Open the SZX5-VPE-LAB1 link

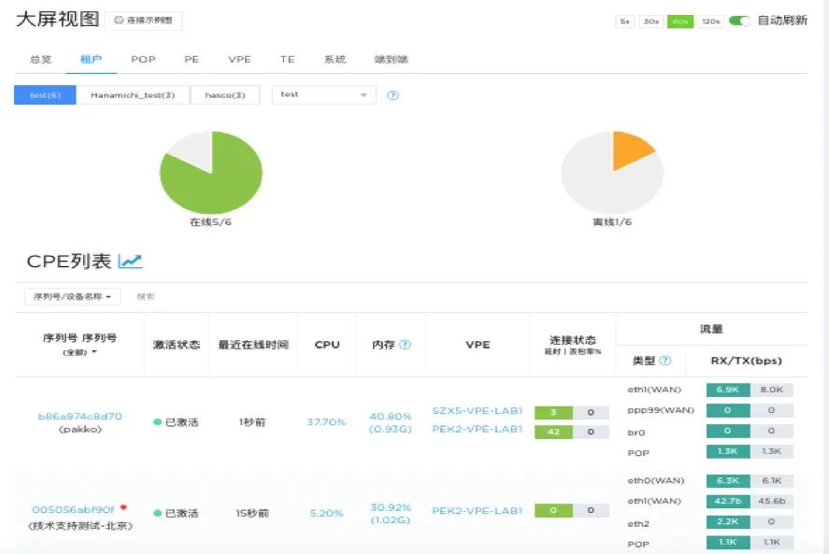pyautogui.click(x=477, y=410)
